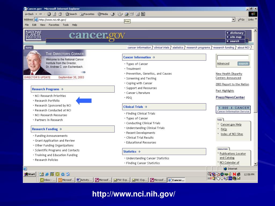This screenshot has width=275, height=206.
Task: Click the last toolbar icon after Discuss
Action: pyautogui.click(x=143, y=14)
